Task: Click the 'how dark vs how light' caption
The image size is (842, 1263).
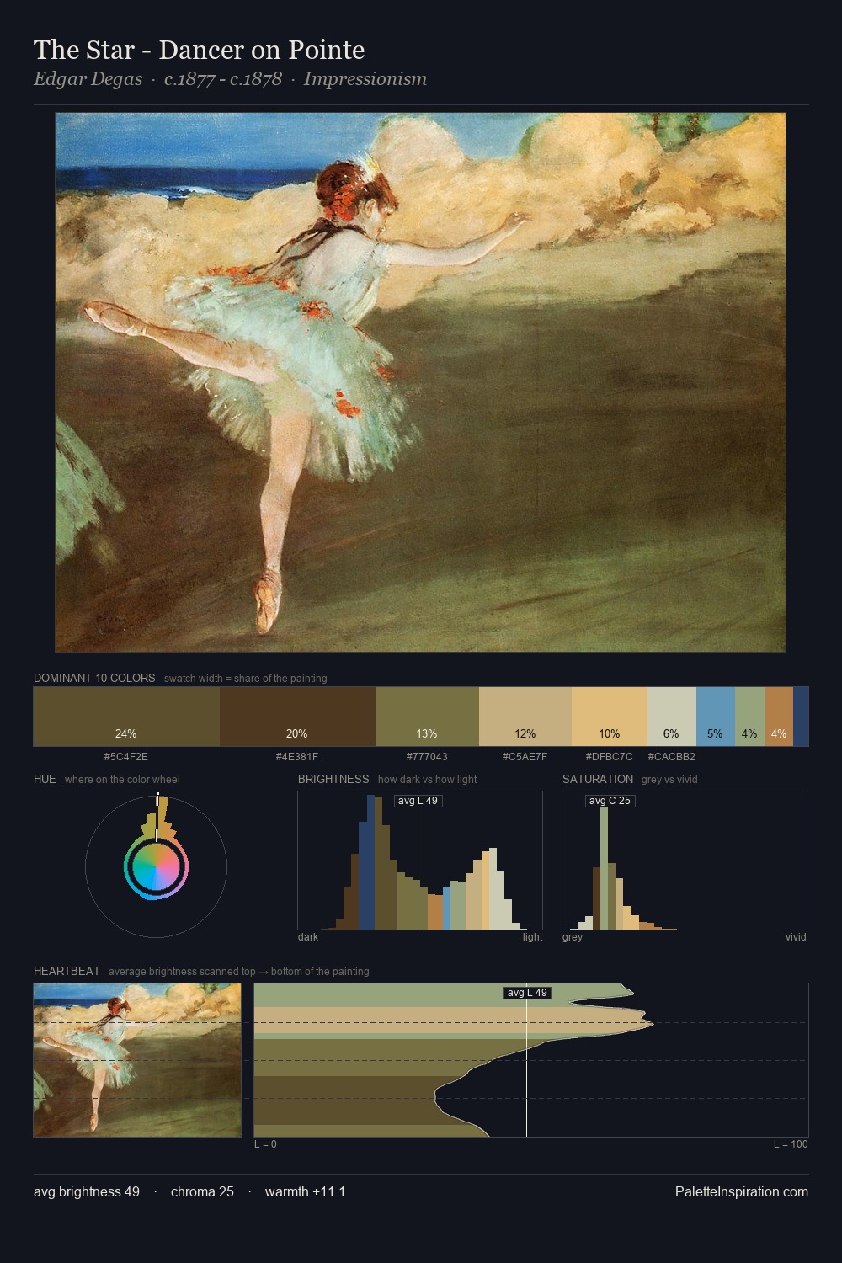Action: tap(428, 780)
